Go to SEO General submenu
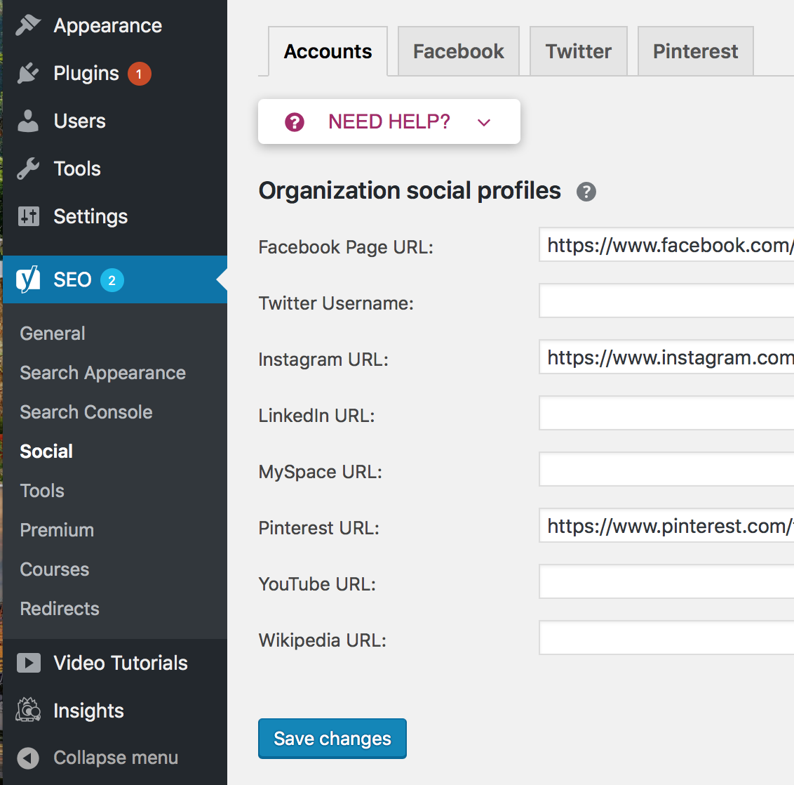 pos(53,334)
